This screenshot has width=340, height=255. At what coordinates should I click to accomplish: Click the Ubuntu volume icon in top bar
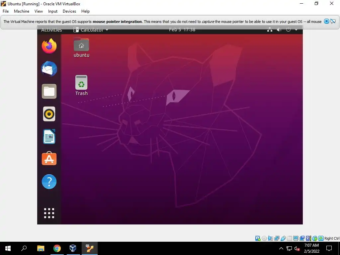tap(279, 30)
